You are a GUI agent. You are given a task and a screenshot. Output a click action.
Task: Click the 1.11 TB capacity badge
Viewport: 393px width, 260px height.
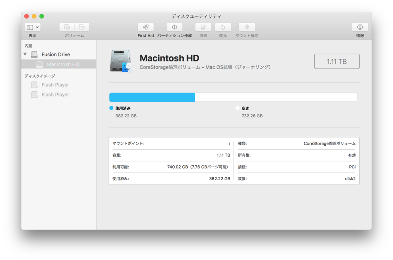click(x=337, y=61)
